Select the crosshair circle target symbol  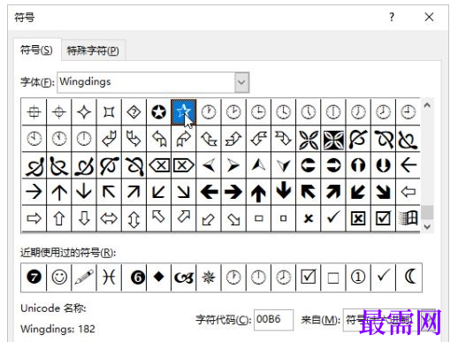click(x=59, y=112)
